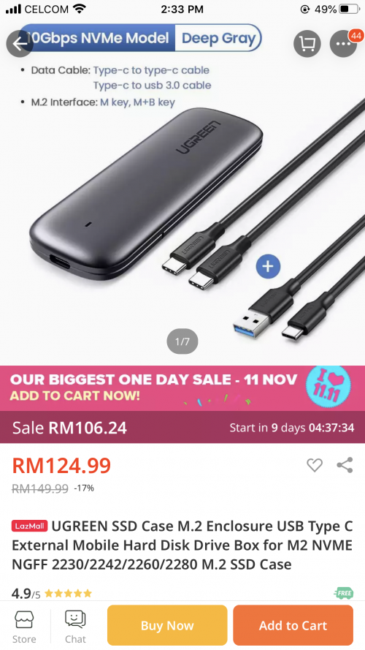The width and height of the screenshot is (365, 650).
Task: Tap the UGREEN SSD Case product title
Action: (x=182, y=545)
